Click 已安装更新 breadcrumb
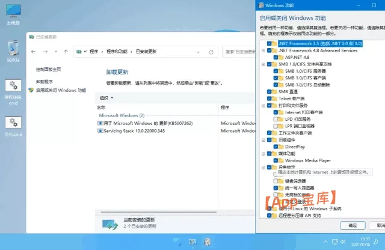Screen dimensions: 385x250 tap(146, 52)
